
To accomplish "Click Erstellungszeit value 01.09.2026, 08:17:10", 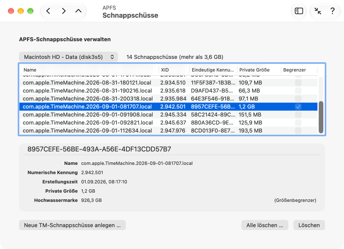I will [x=104, y=182].
